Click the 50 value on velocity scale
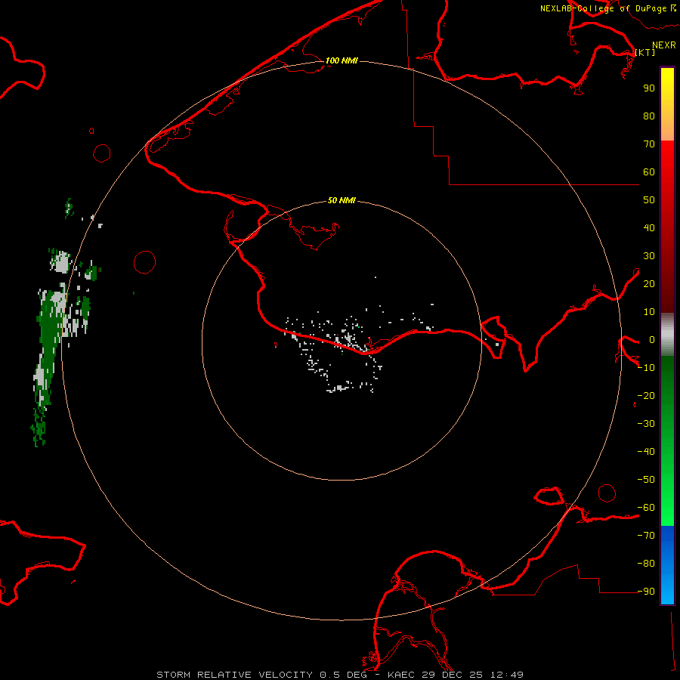This screenshot has height=680, width=680. point(649,200)
